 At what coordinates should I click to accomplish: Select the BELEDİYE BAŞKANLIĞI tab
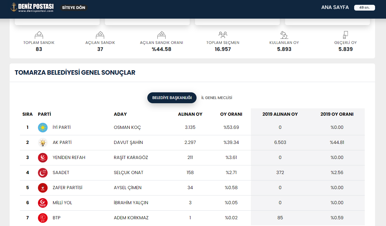[x=172, y=98]
